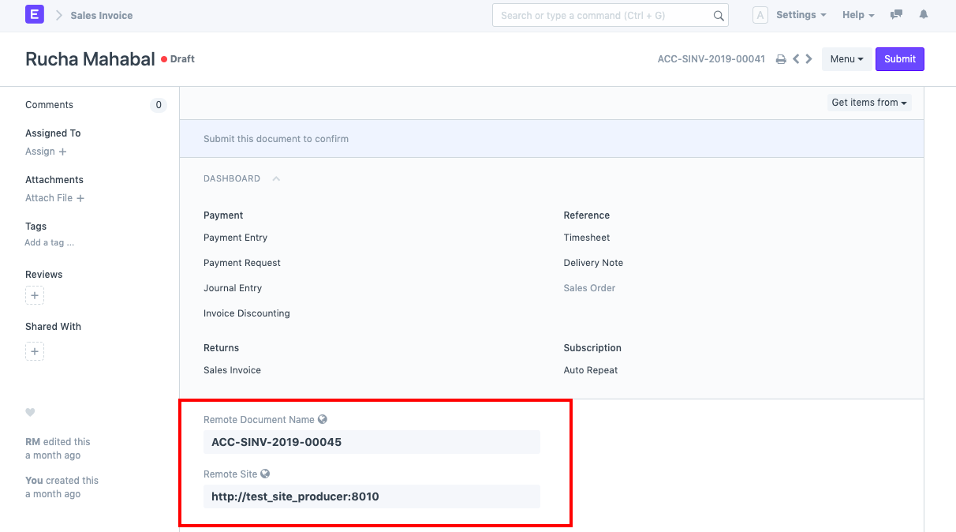Submit the sales invoice
The width and height of the screenshot is (956, 532).
[899, 58]
